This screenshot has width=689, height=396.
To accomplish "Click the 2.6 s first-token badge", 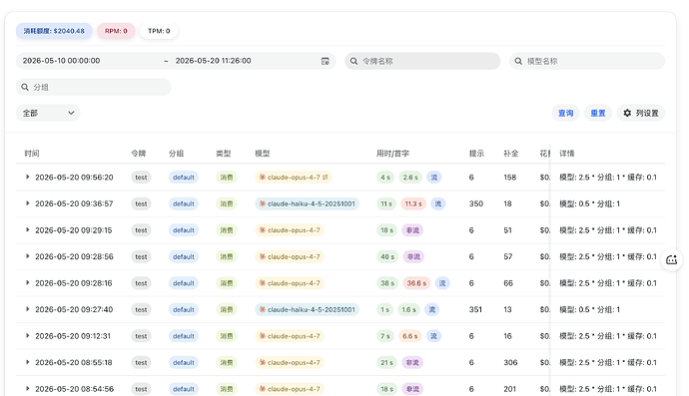I will tap(410, 177).
